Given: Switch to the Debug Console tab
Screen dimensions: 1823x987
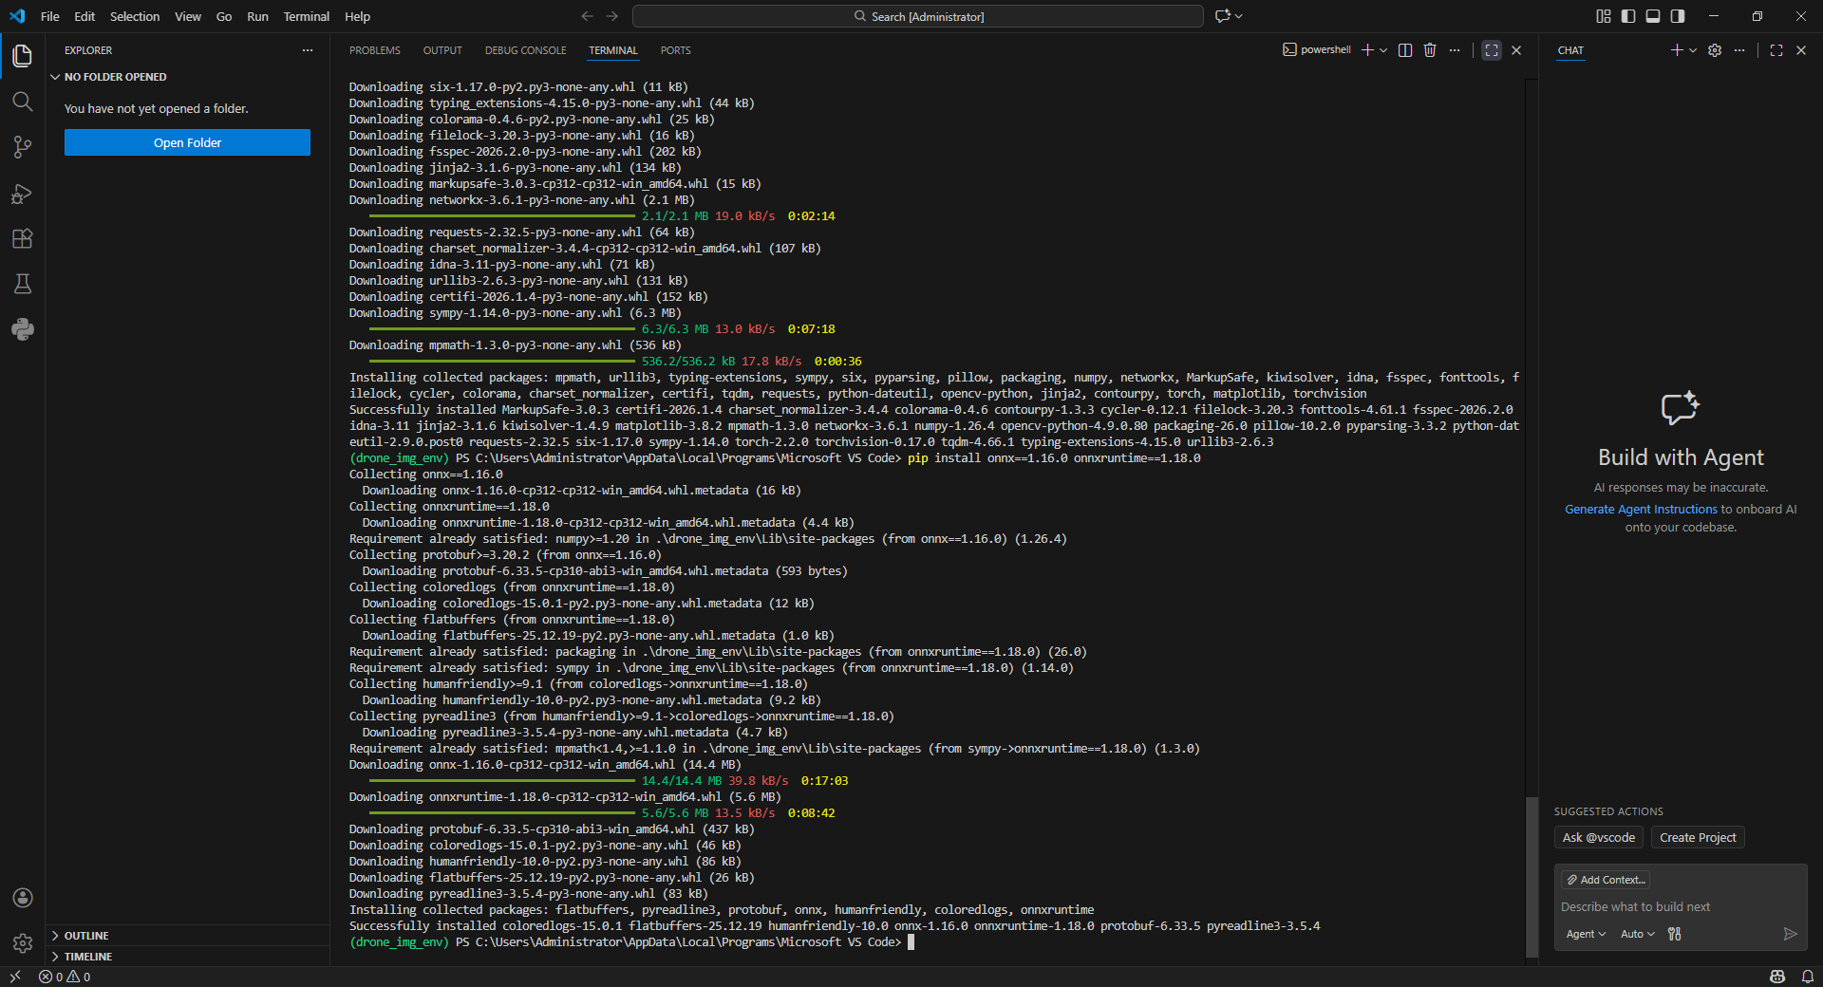Looking at the screenshot, I should 526,50.
